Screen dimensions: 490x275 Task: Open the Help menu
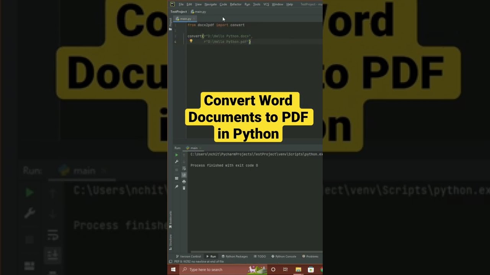289,4
